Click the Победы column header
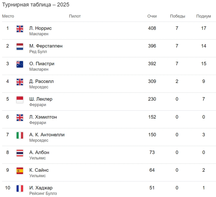The height and width of the screenshot is (197, 216). click(177, 16)
